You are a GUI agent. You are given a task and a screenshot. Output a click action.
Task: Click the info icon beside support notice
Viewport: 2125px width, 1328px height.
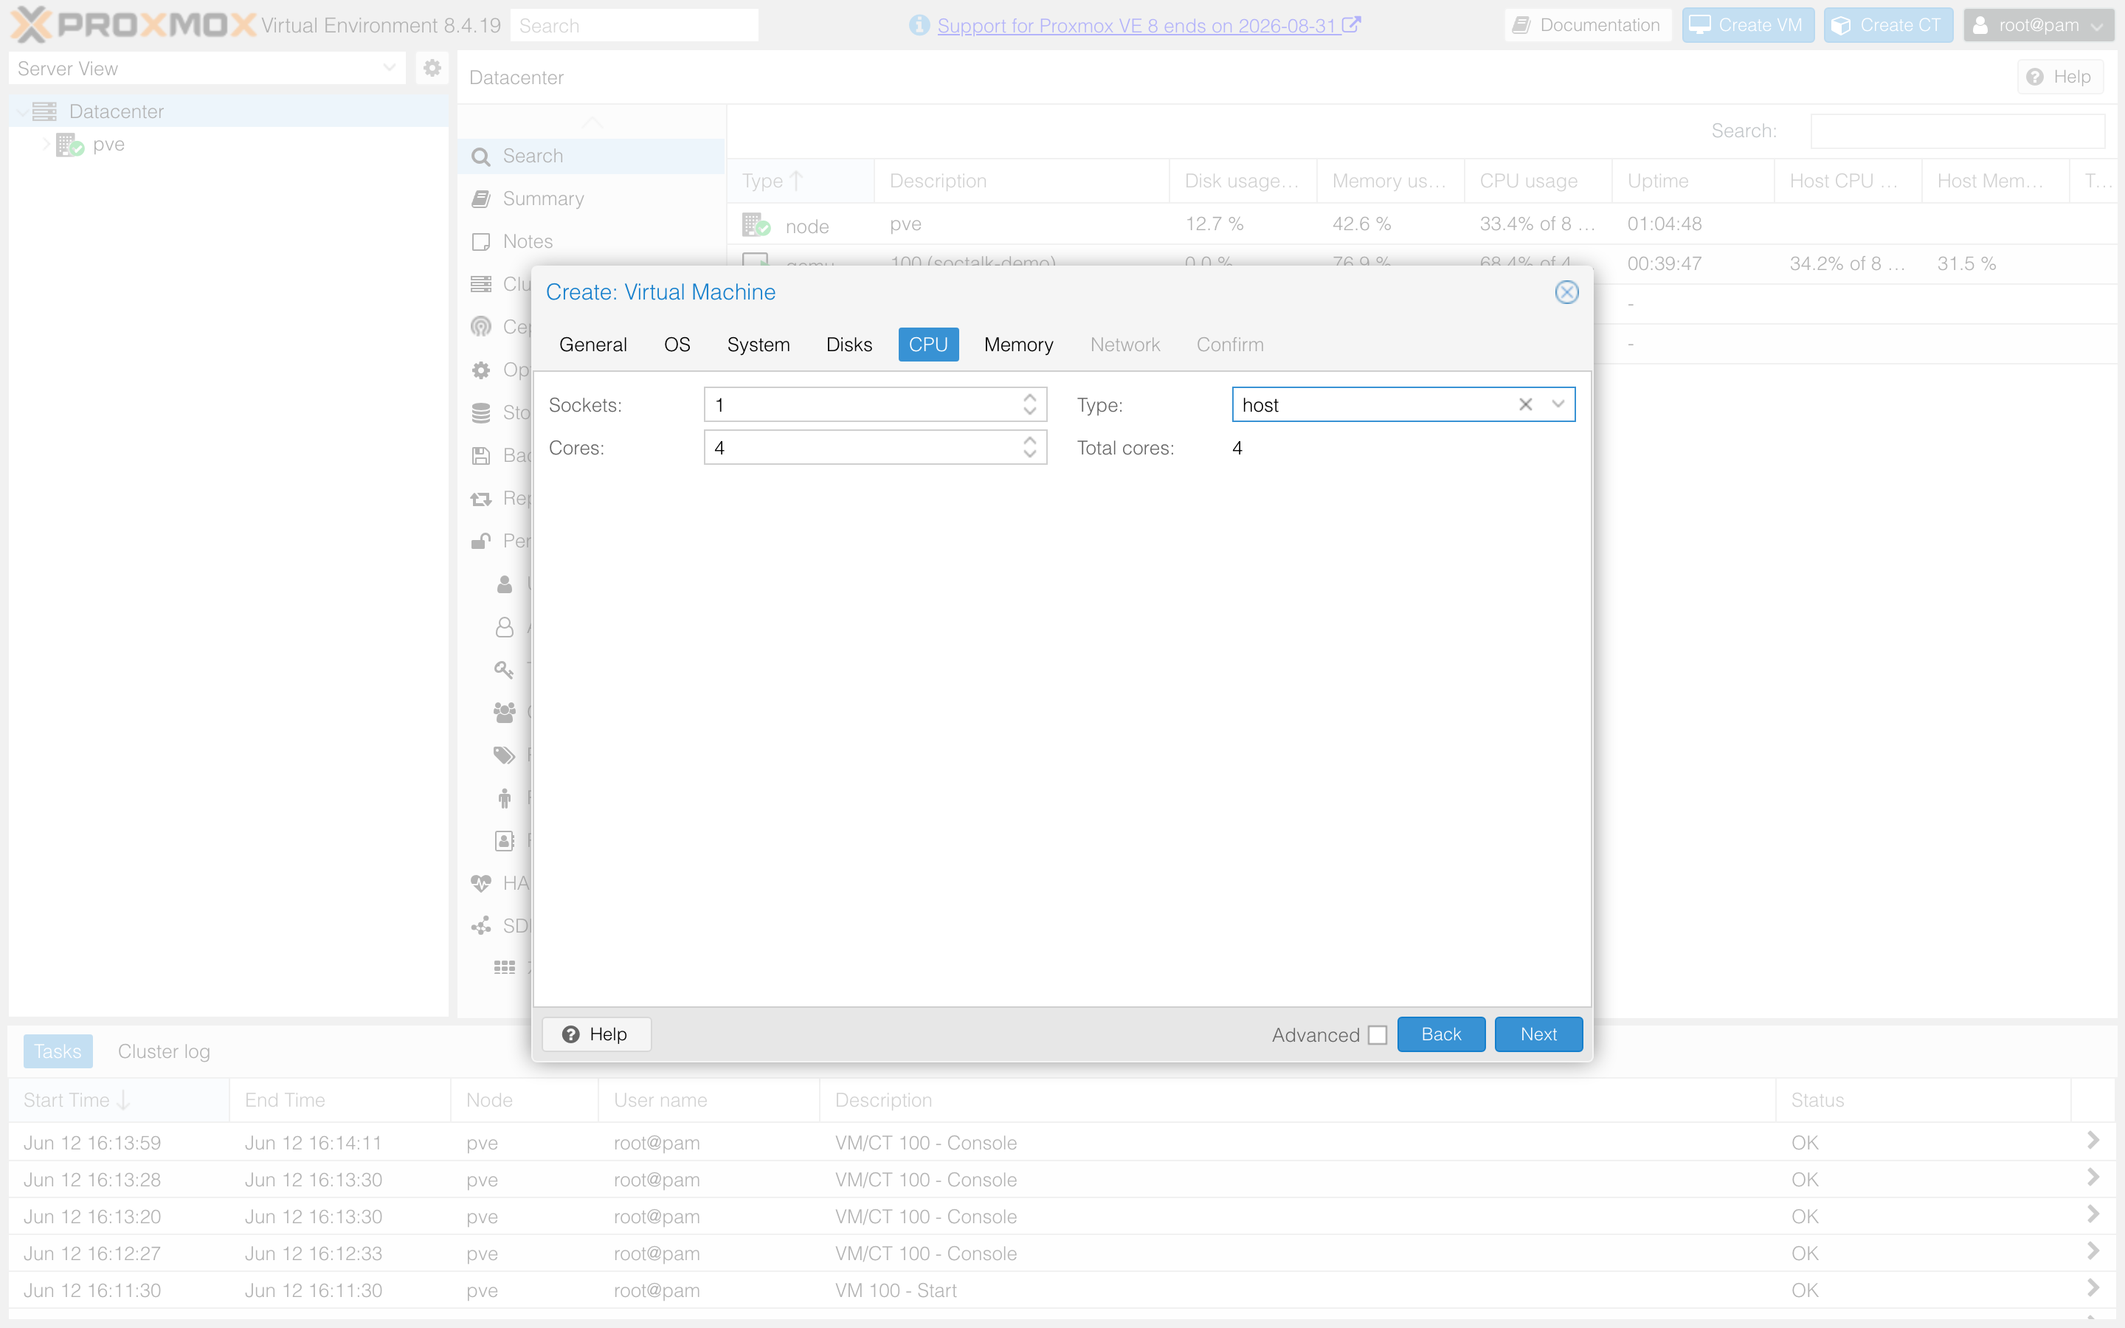point(919,26)
